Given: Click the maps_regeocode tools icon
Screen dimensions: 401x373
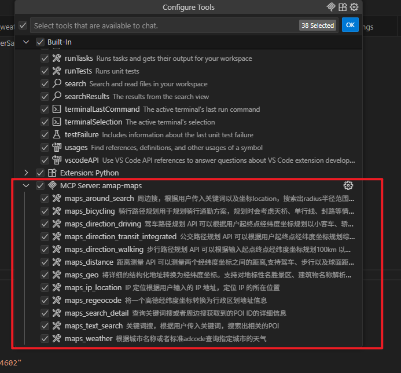Looking at the screenshot, I should tap(57, 300).
